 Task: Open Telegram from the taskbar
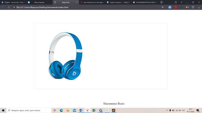[101, 110]
